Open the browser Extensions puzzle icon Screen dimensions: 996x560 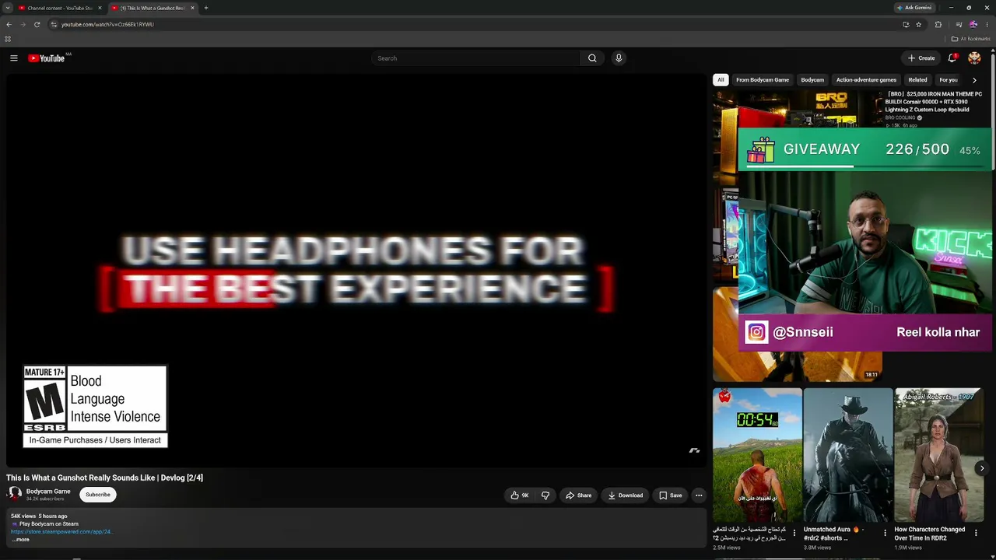938,24
